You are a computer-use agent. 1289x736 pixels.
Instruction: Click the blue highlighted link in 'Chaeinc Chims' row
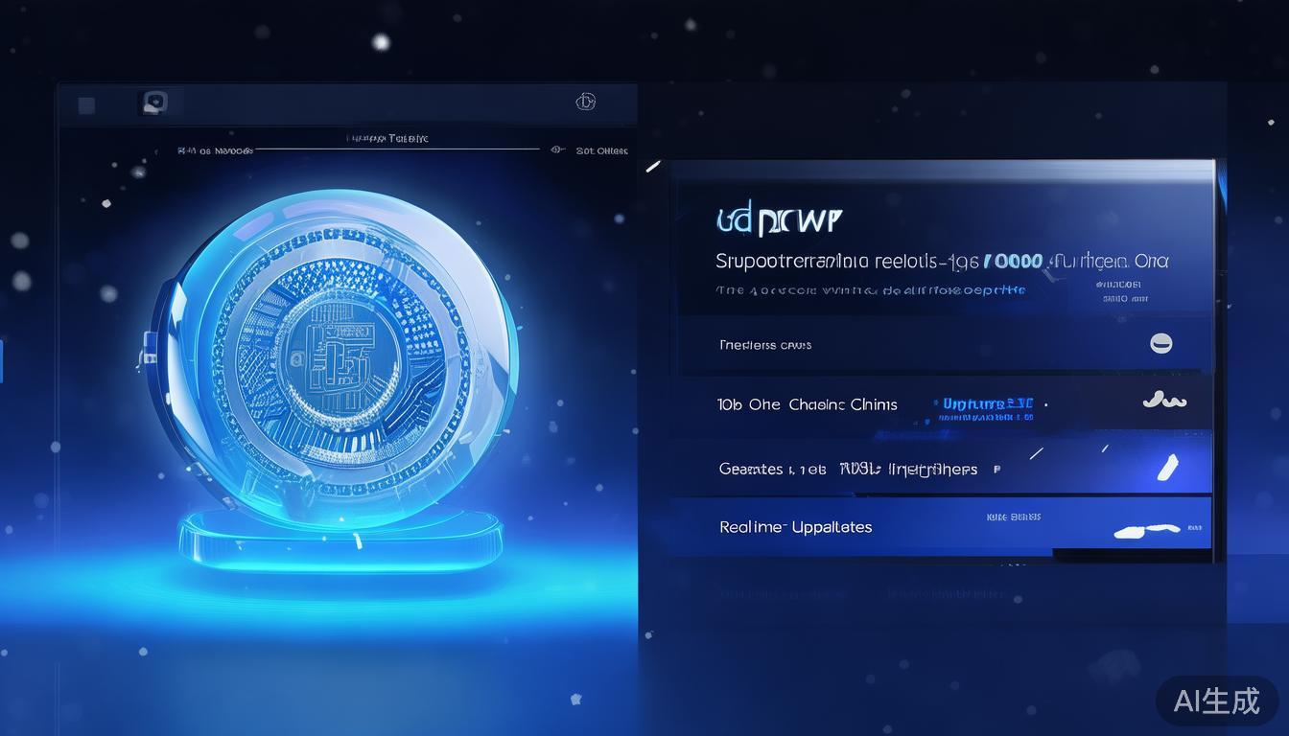987,404
